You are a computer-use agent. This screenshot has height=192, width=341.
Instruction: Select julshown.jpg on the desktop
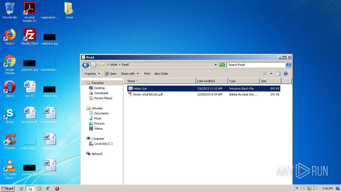pos(29,65)
